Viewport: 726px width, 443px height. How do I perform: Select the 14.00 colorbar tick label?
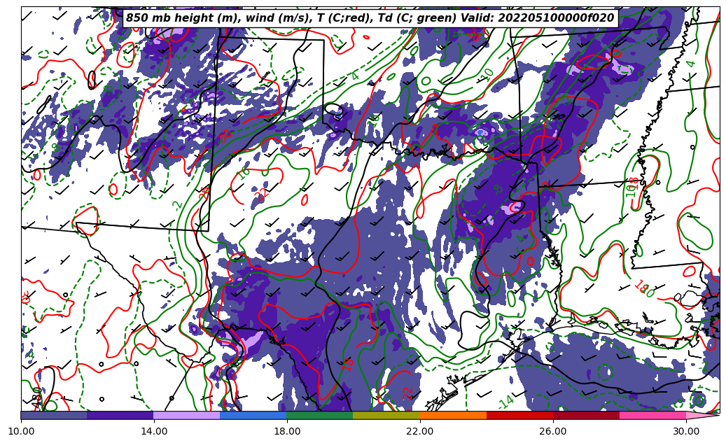(x=154, y=431)
